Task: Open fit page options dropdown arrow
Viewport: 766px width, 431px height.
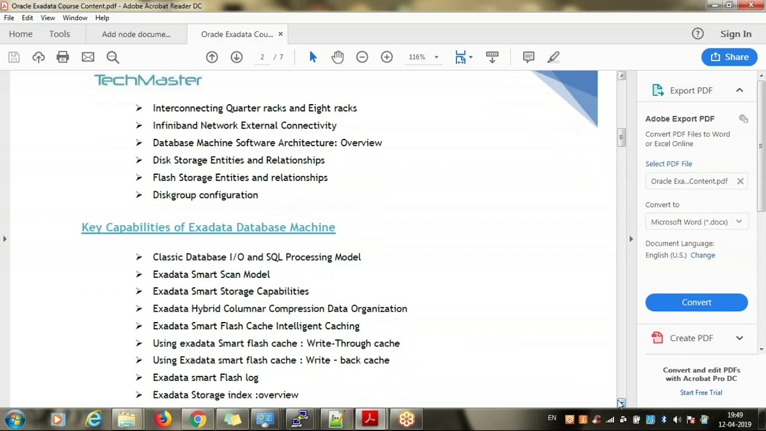Action: coord(471,57)
